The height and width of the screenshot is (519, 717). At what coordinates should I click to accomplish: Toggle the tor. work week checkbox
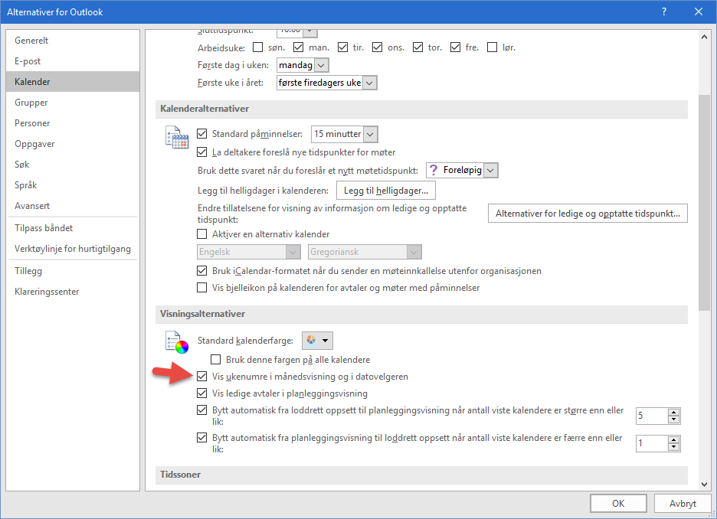point(418,47)
